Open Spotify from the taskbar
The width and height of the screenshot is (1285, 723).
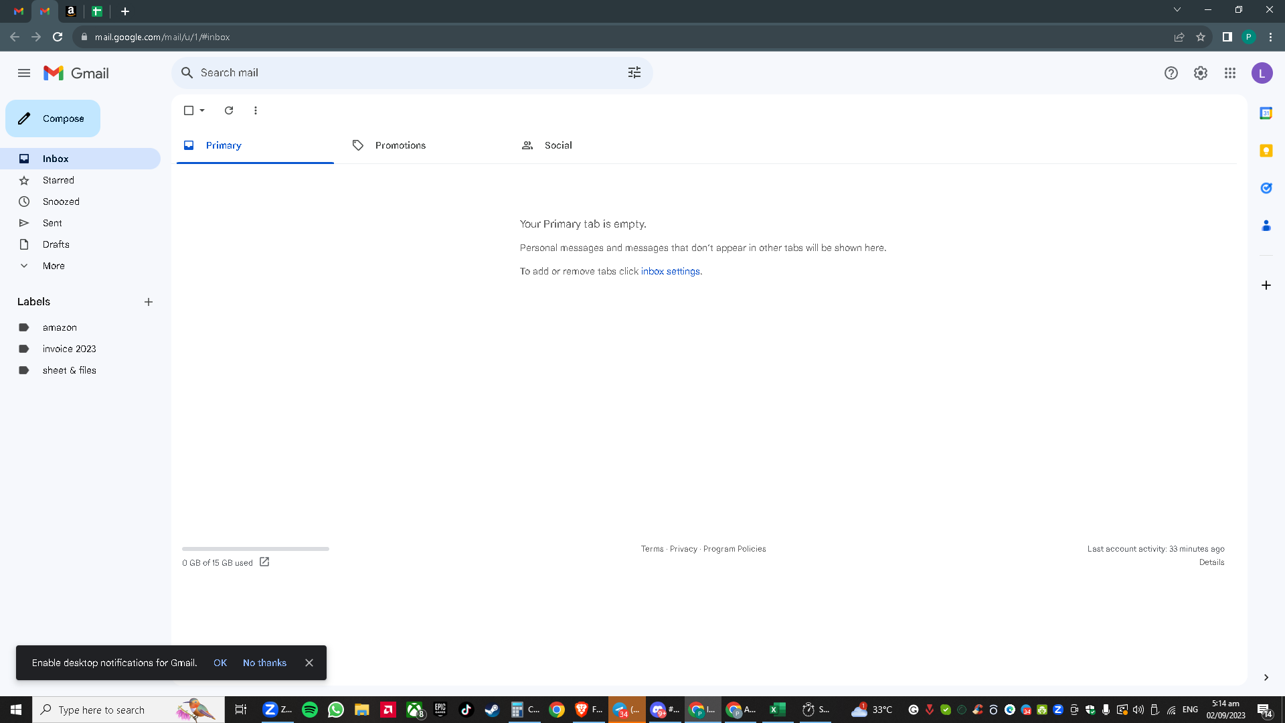tap(310, 710)
